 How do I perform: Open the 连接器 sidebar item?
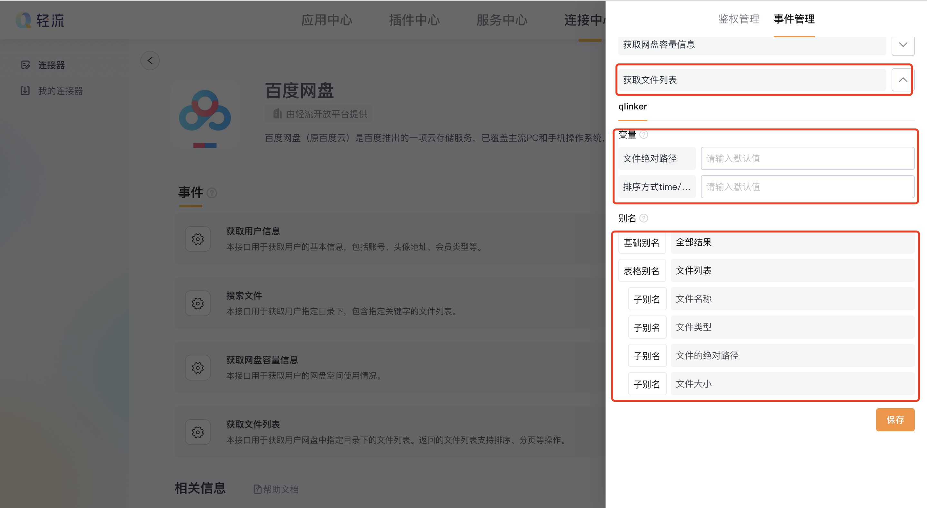click(x=43, y=65)
